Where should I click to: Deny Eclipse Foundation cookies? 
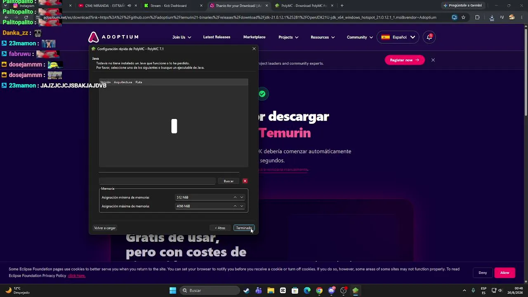(483, 273)
